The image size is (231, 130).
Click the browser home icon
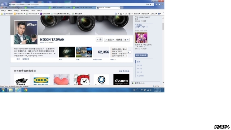click(x=156, y=4)
